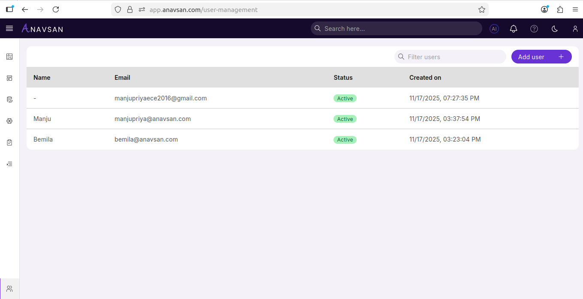Open the indented list icon in sidebar
Screen dimensions: 583x299
click(9, 164)
